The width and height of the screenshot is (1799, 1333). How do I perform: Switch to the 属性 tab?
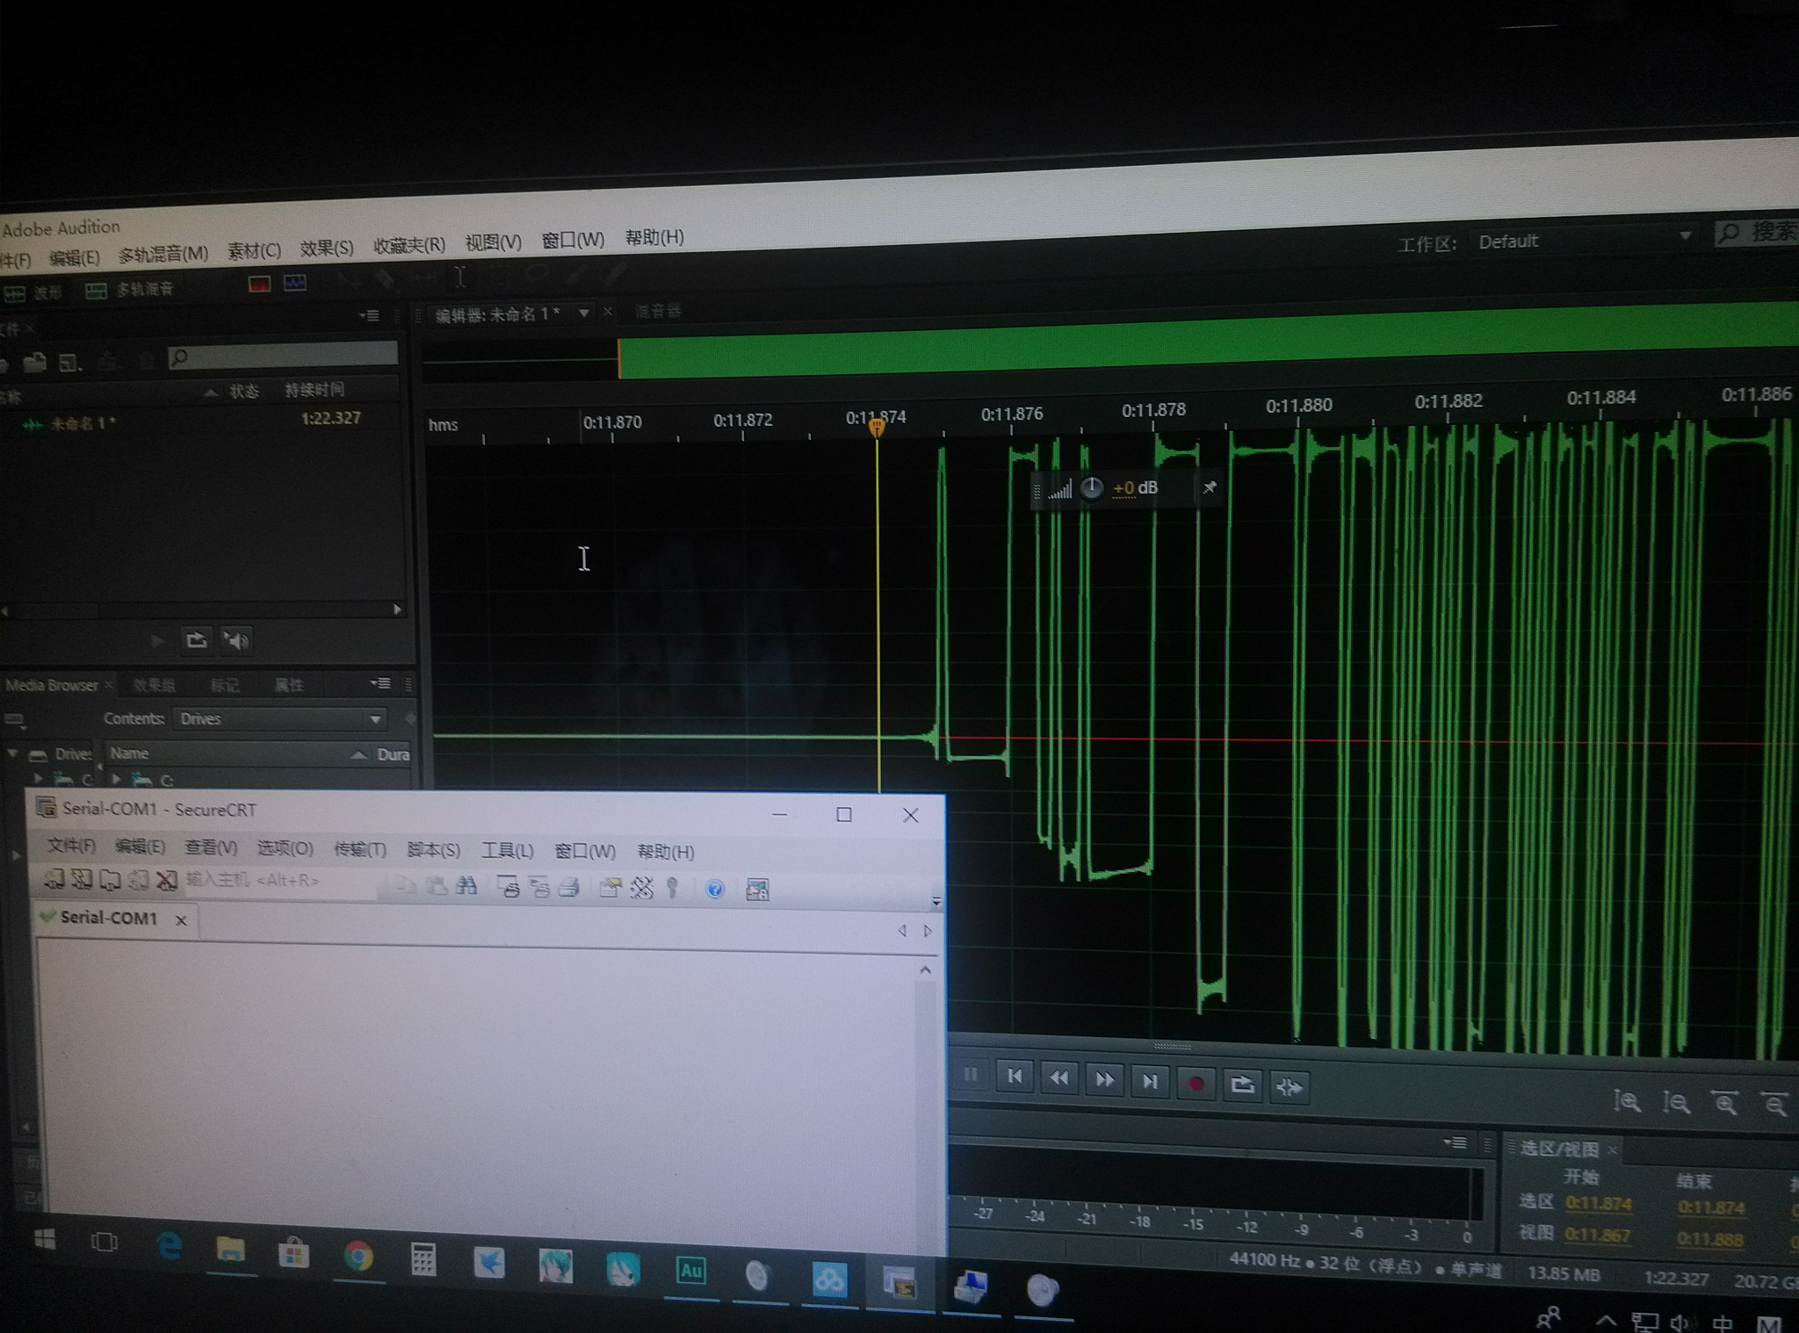click(x=289, y=685)
